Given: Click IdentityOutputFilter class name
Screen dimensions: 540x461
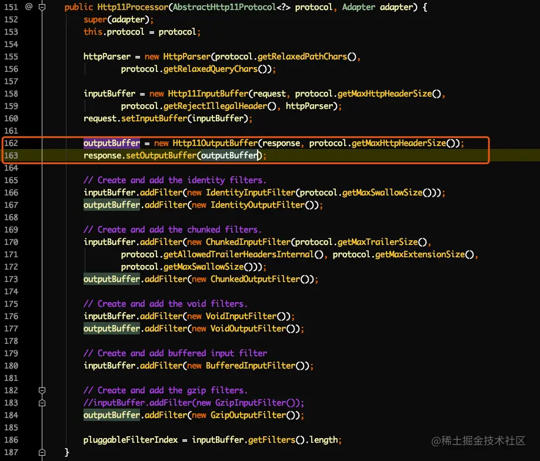Looking at the screenshot, I should [x=258, y=205].
